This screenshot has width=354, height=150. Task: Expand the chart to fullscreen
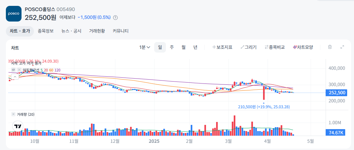[x=342, y=47]
